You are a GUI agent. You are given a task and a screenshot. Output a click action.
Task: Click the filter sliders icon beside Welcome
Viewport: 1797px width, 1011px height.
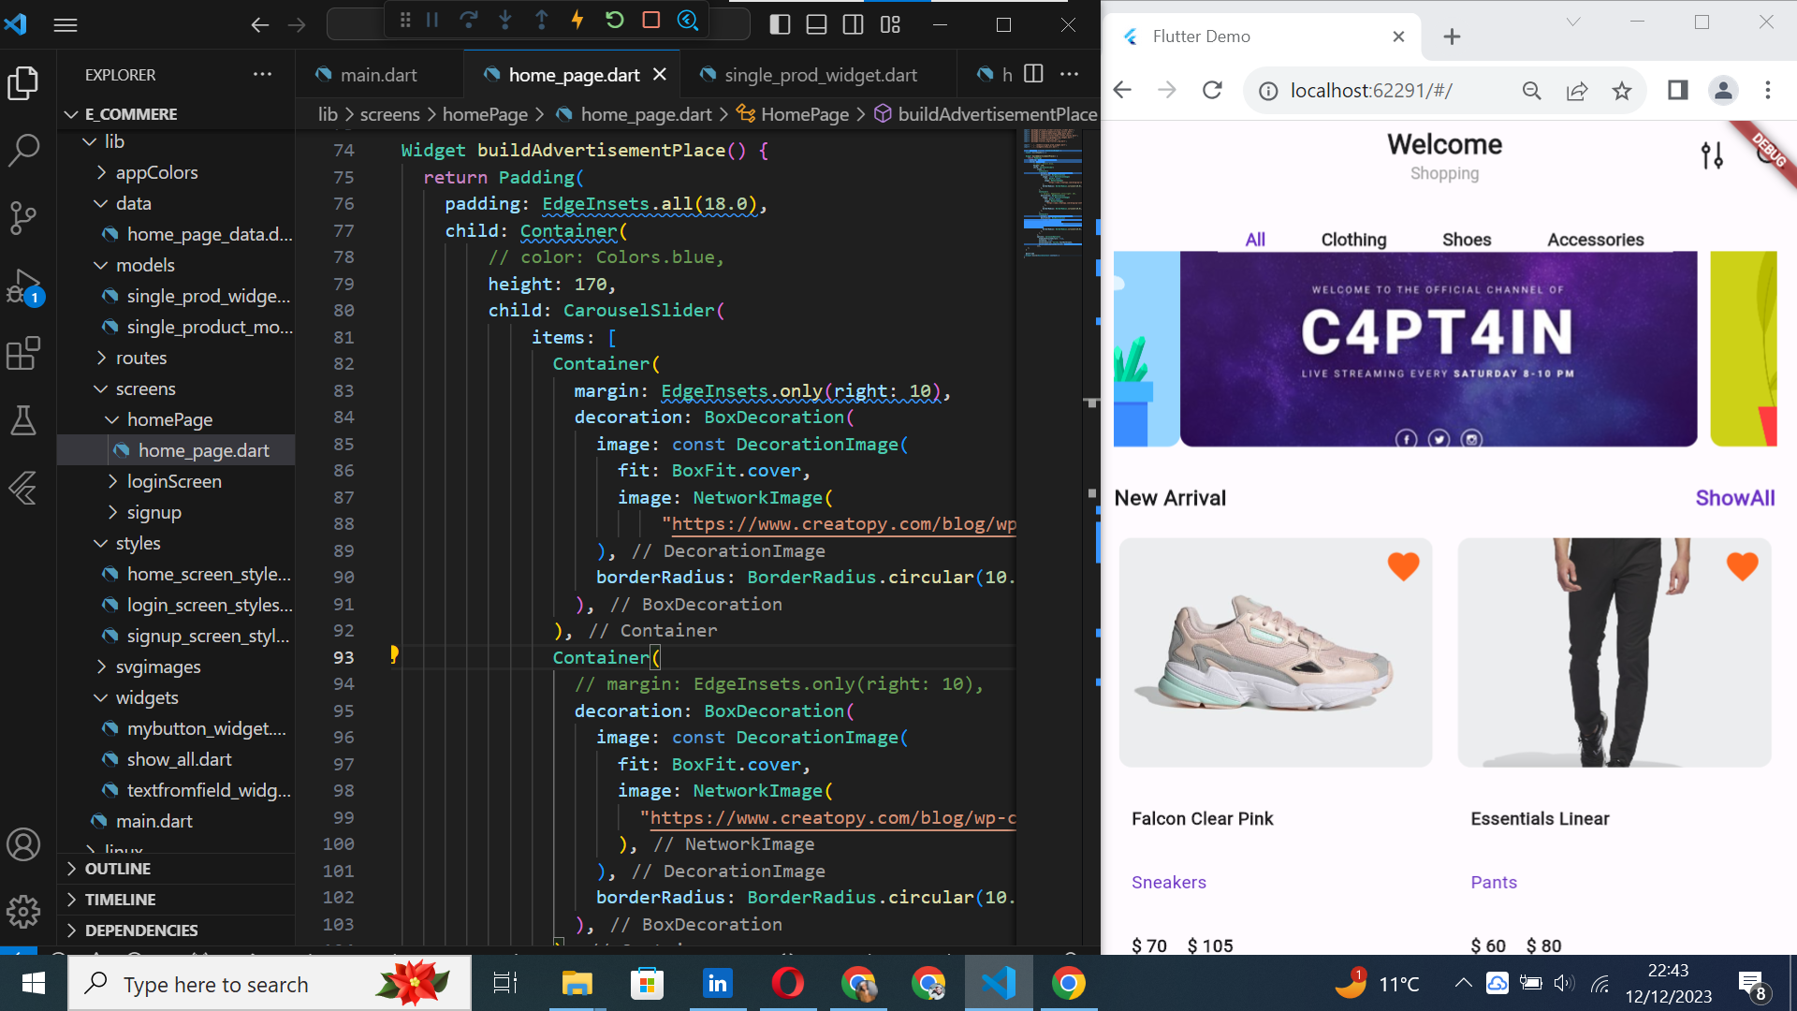[x=1712, y=155]
